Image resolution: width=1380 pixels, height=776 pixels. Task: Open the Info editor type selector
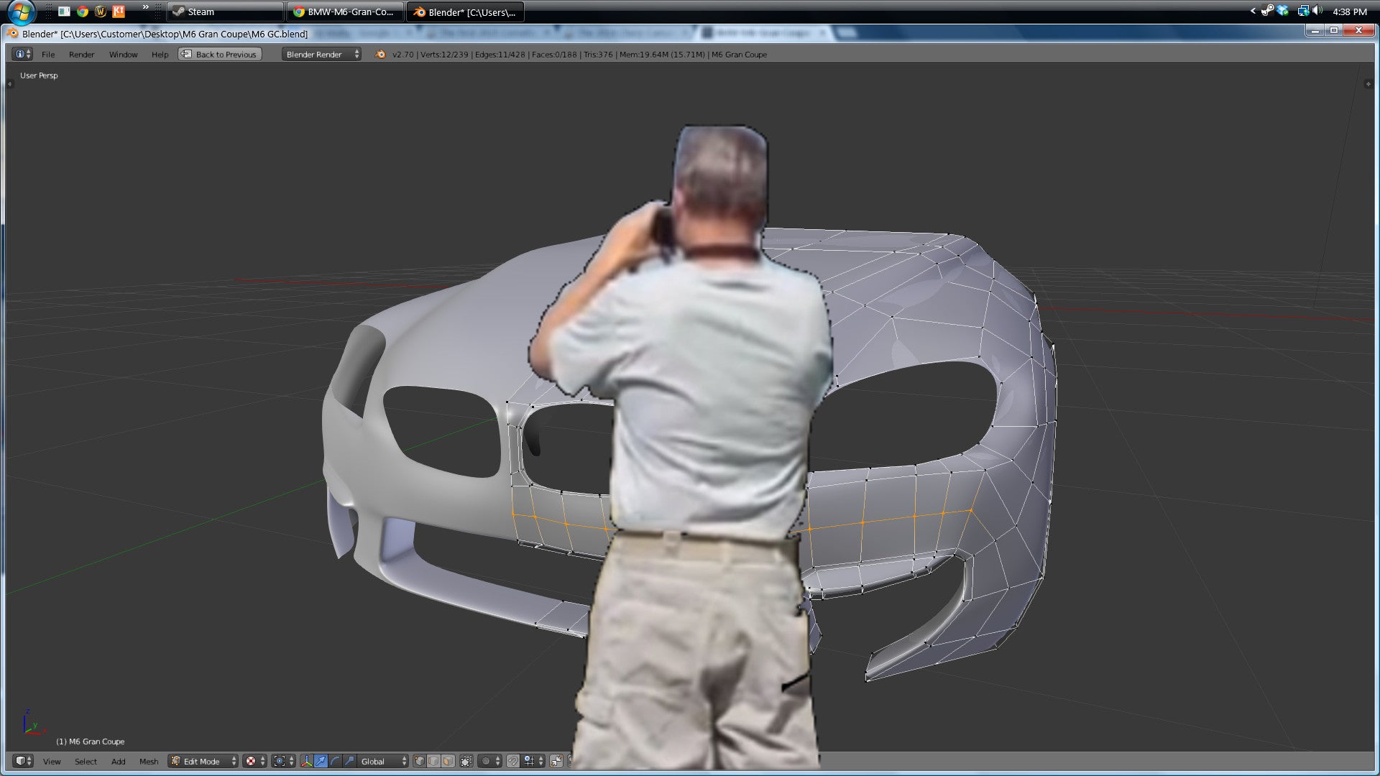point(23,54)
